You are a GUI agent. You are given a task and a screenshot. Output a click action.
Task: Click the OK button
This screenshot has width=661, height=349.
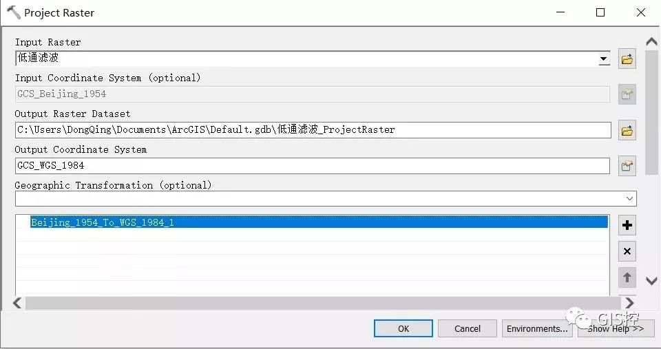coord(403,328)
